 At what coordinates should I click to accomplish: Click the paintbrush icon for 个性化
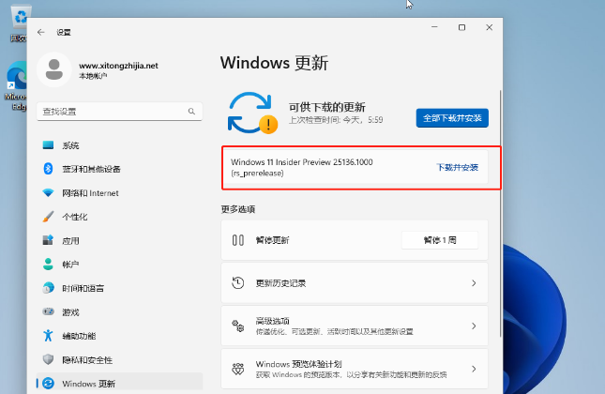(x=48, y=217)
